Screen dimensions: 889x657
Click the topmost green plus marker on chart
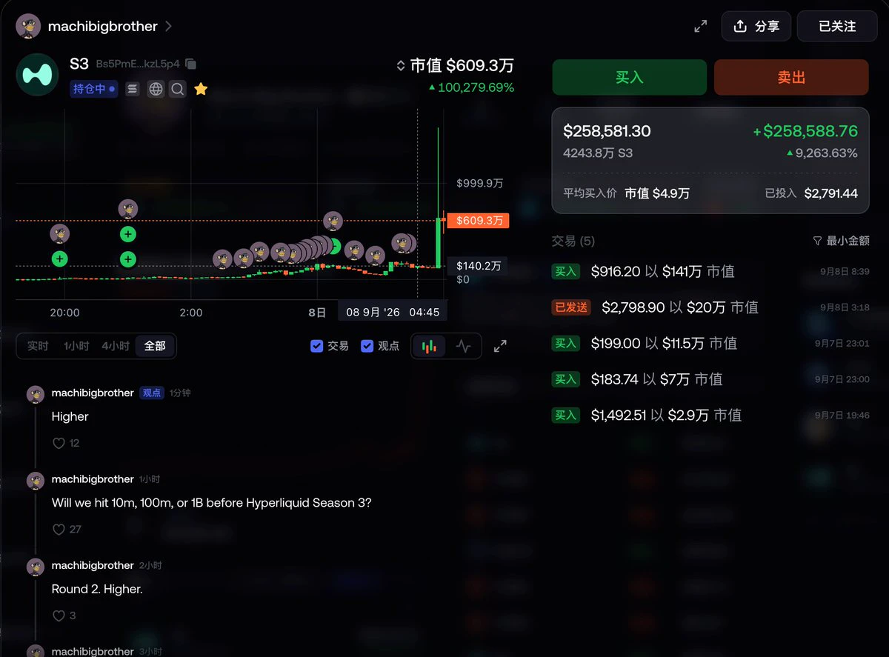(x=128, y=235)
